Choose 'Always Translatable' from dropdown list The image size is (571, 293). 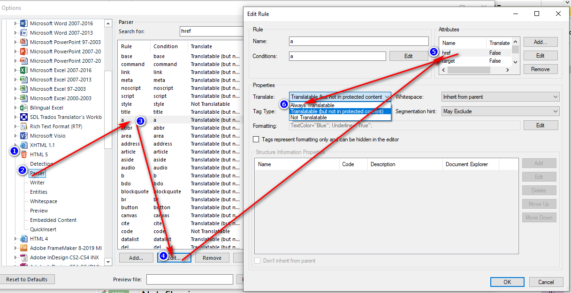340,105
